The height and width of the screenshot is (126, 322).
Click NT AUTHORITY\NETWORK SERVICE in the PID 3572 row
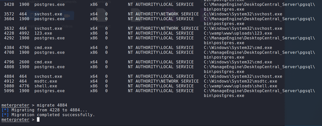163,14
